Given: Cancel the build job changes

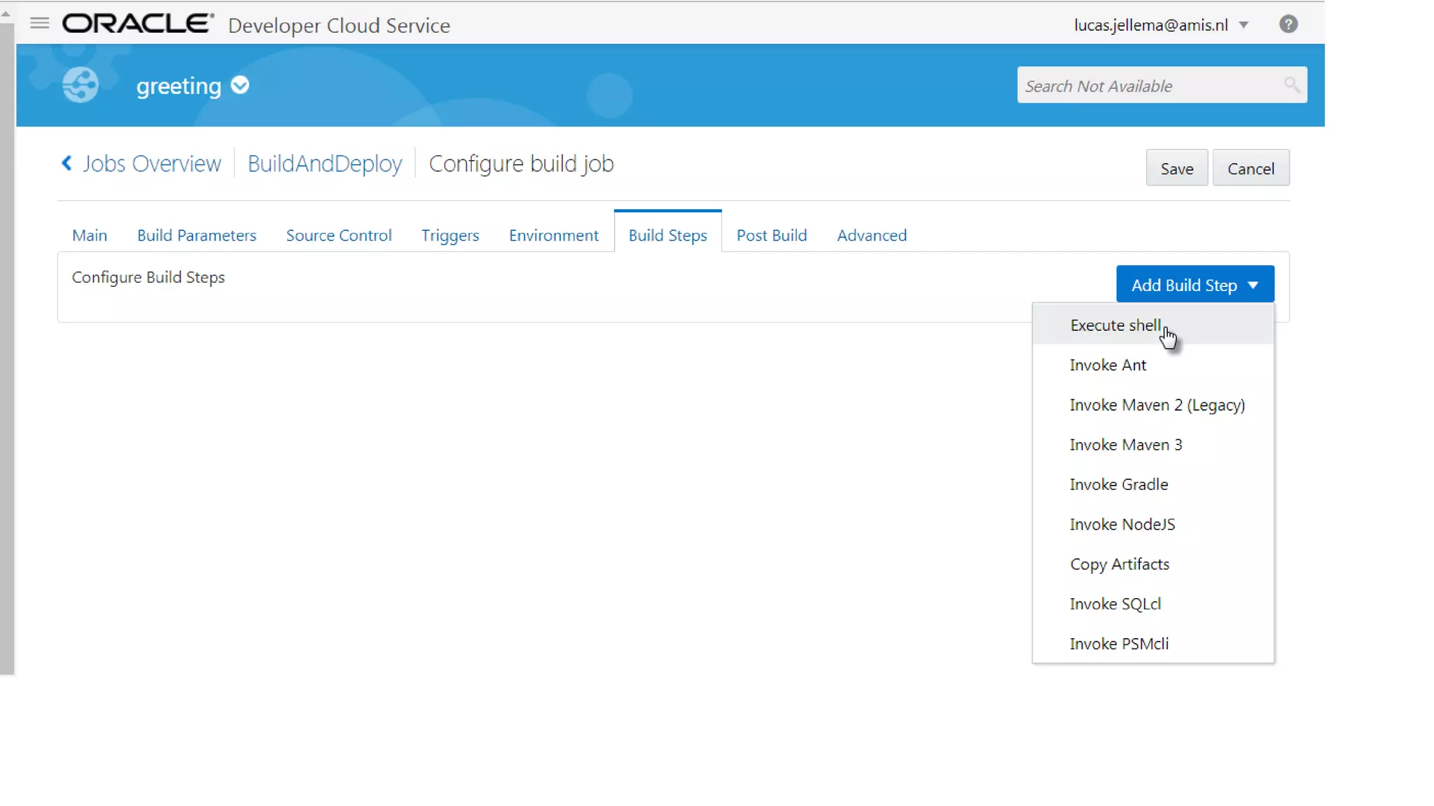Looking at the screenshot, I should tap(1250, 169).
